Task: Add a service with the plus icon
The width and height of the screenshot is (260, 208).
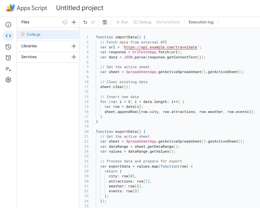Action: click(x=74, y=57)
